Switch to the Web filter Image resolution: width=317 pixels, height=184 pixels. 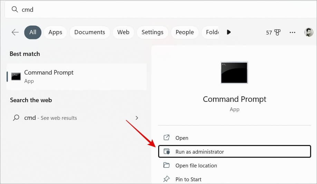123,32
